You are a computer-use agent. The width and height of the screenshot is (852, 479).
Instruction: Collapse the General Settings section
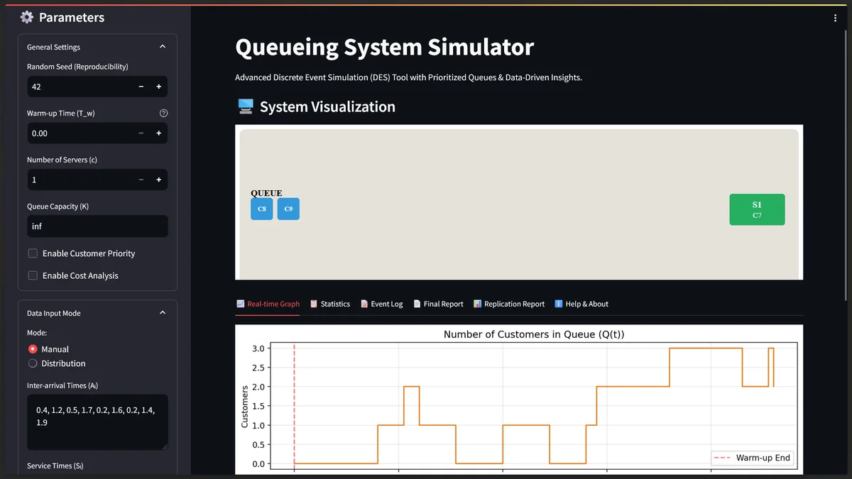coord(162,47)
